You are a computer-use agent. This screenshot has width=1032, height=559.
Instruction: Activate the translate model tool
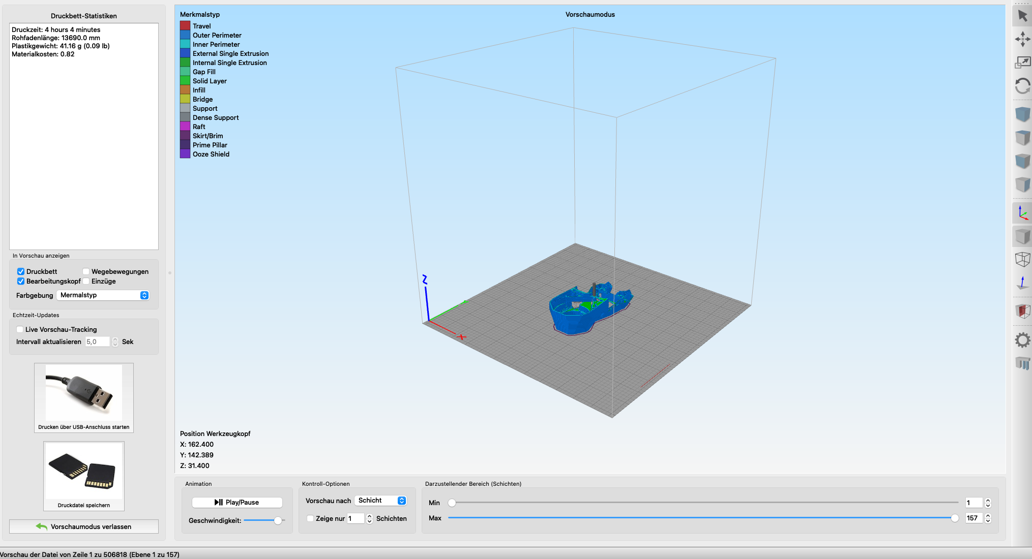[x=1022, y=39]
